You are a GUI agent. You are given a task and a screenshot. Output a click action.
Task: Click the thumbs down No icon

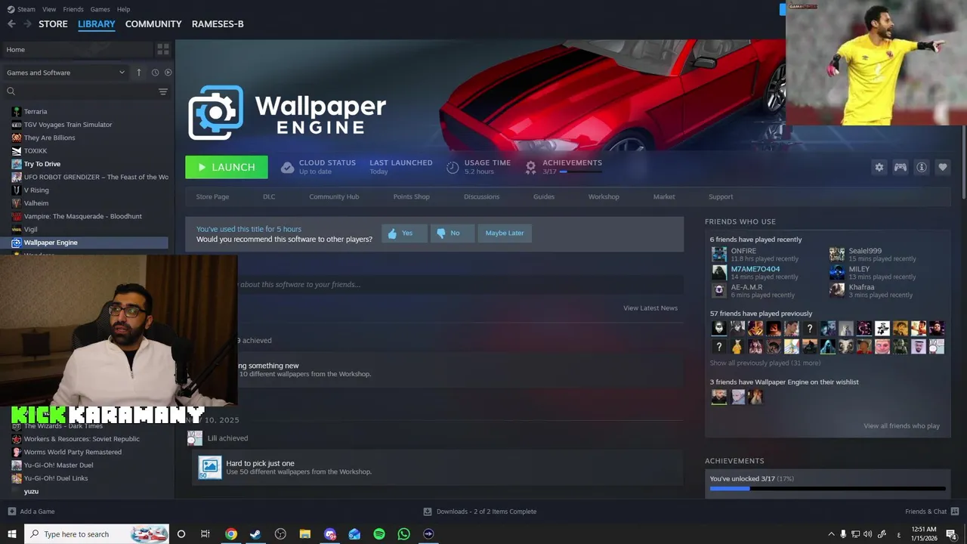(441, 233)
